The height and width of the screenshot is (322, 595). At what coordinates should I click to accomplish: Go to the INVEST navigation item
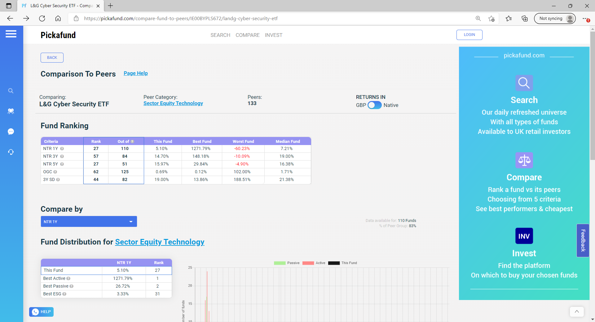[x=273, y=35]
